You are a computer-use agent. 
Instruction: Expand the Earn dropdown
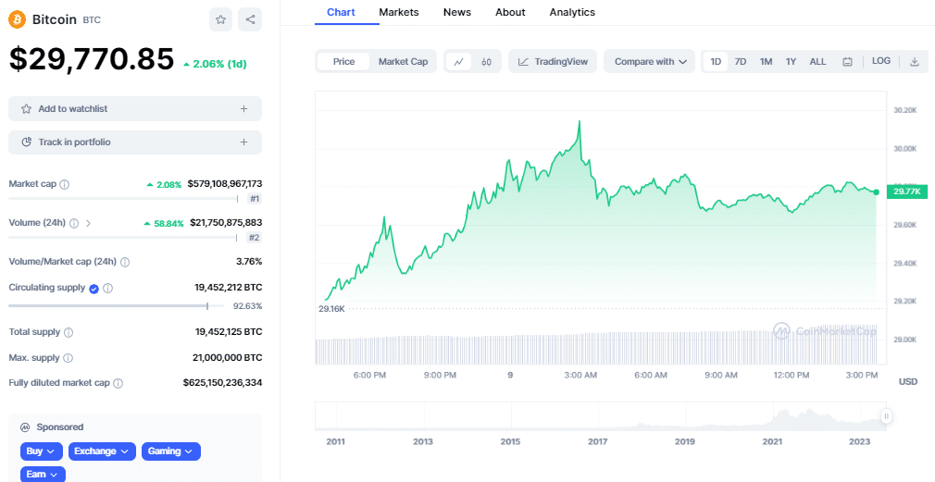[43, 475]
